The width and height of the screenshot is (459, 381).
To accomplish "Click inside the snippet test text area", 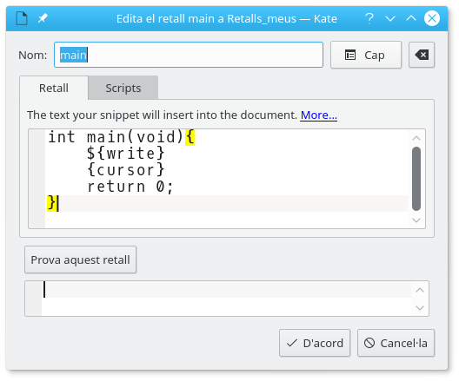I will tap(226, 299).
